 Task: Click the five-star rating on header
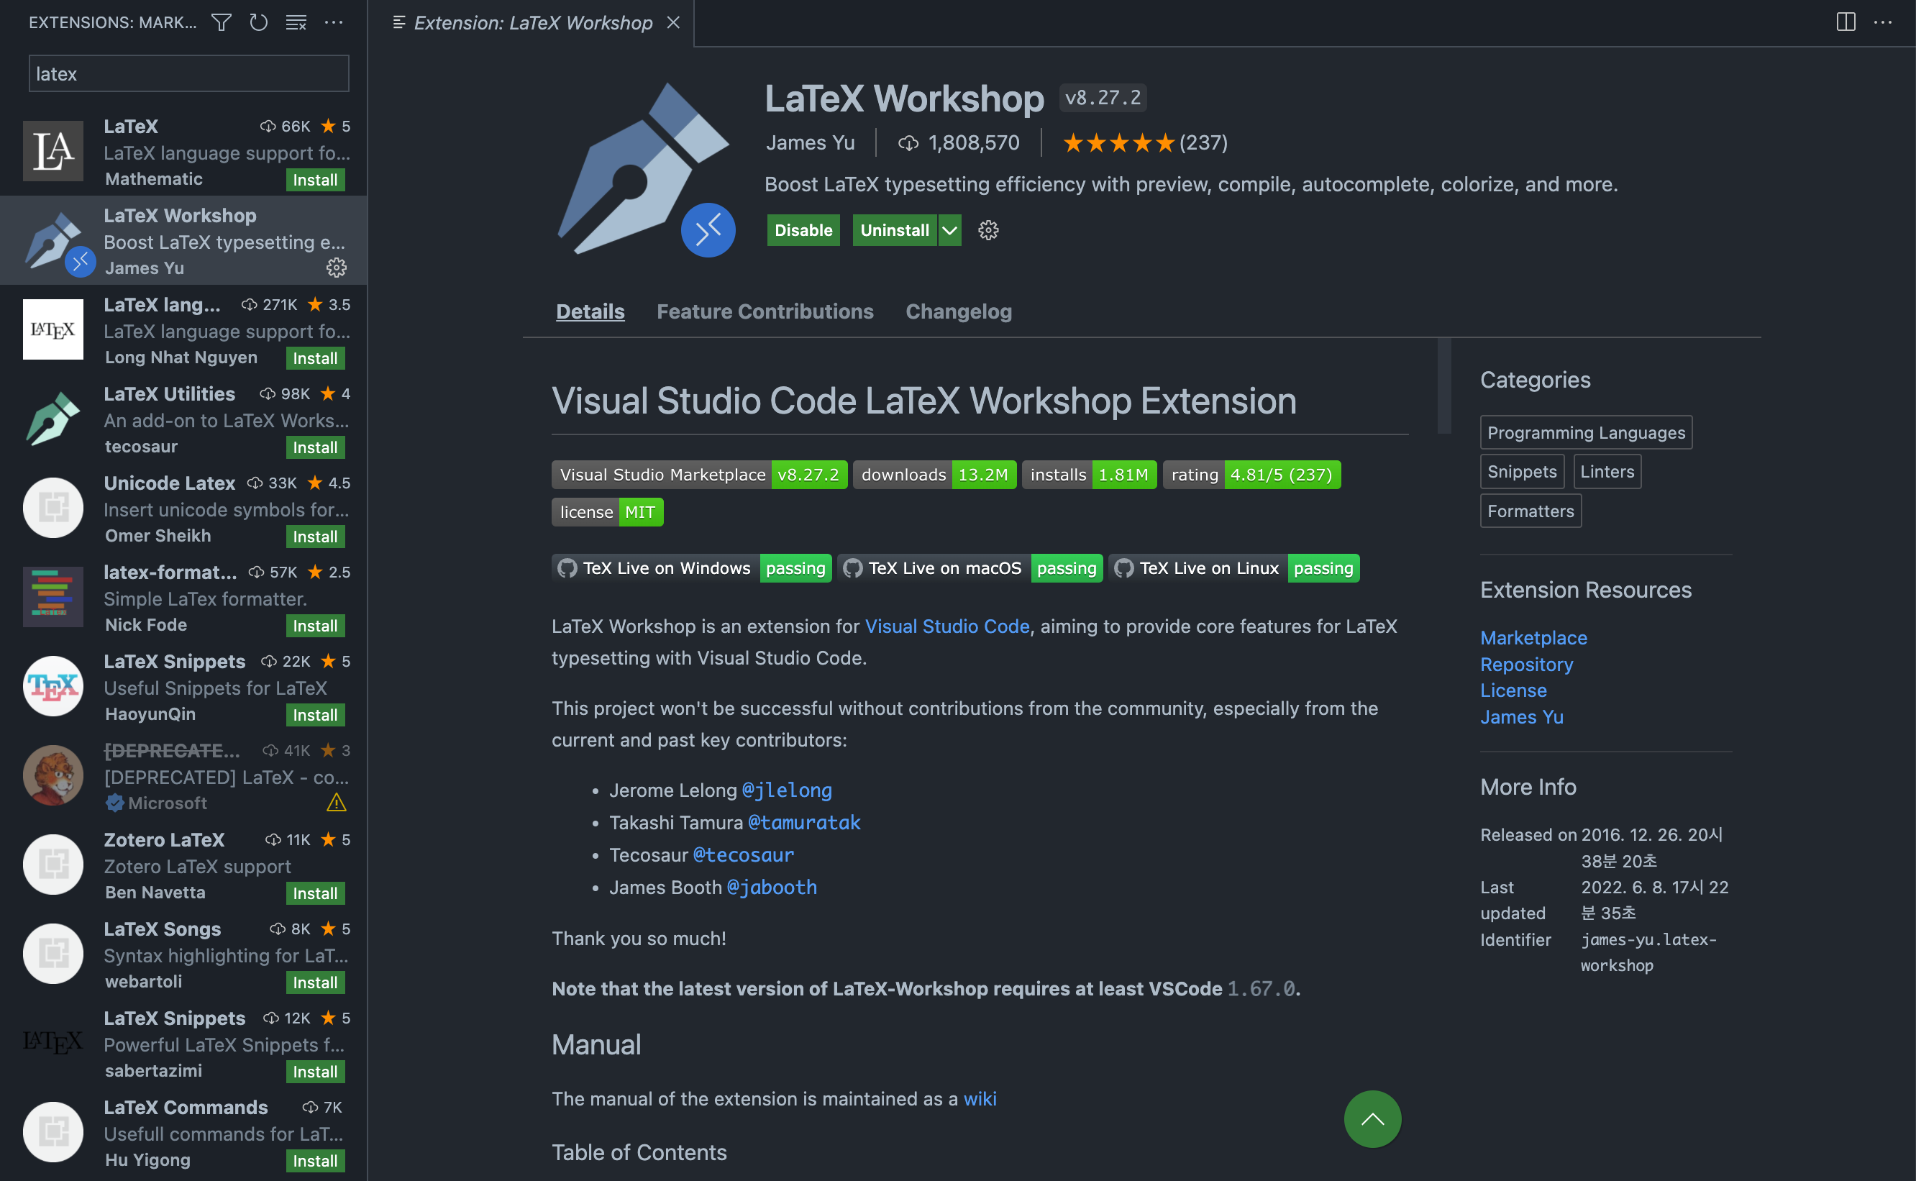1118,143
